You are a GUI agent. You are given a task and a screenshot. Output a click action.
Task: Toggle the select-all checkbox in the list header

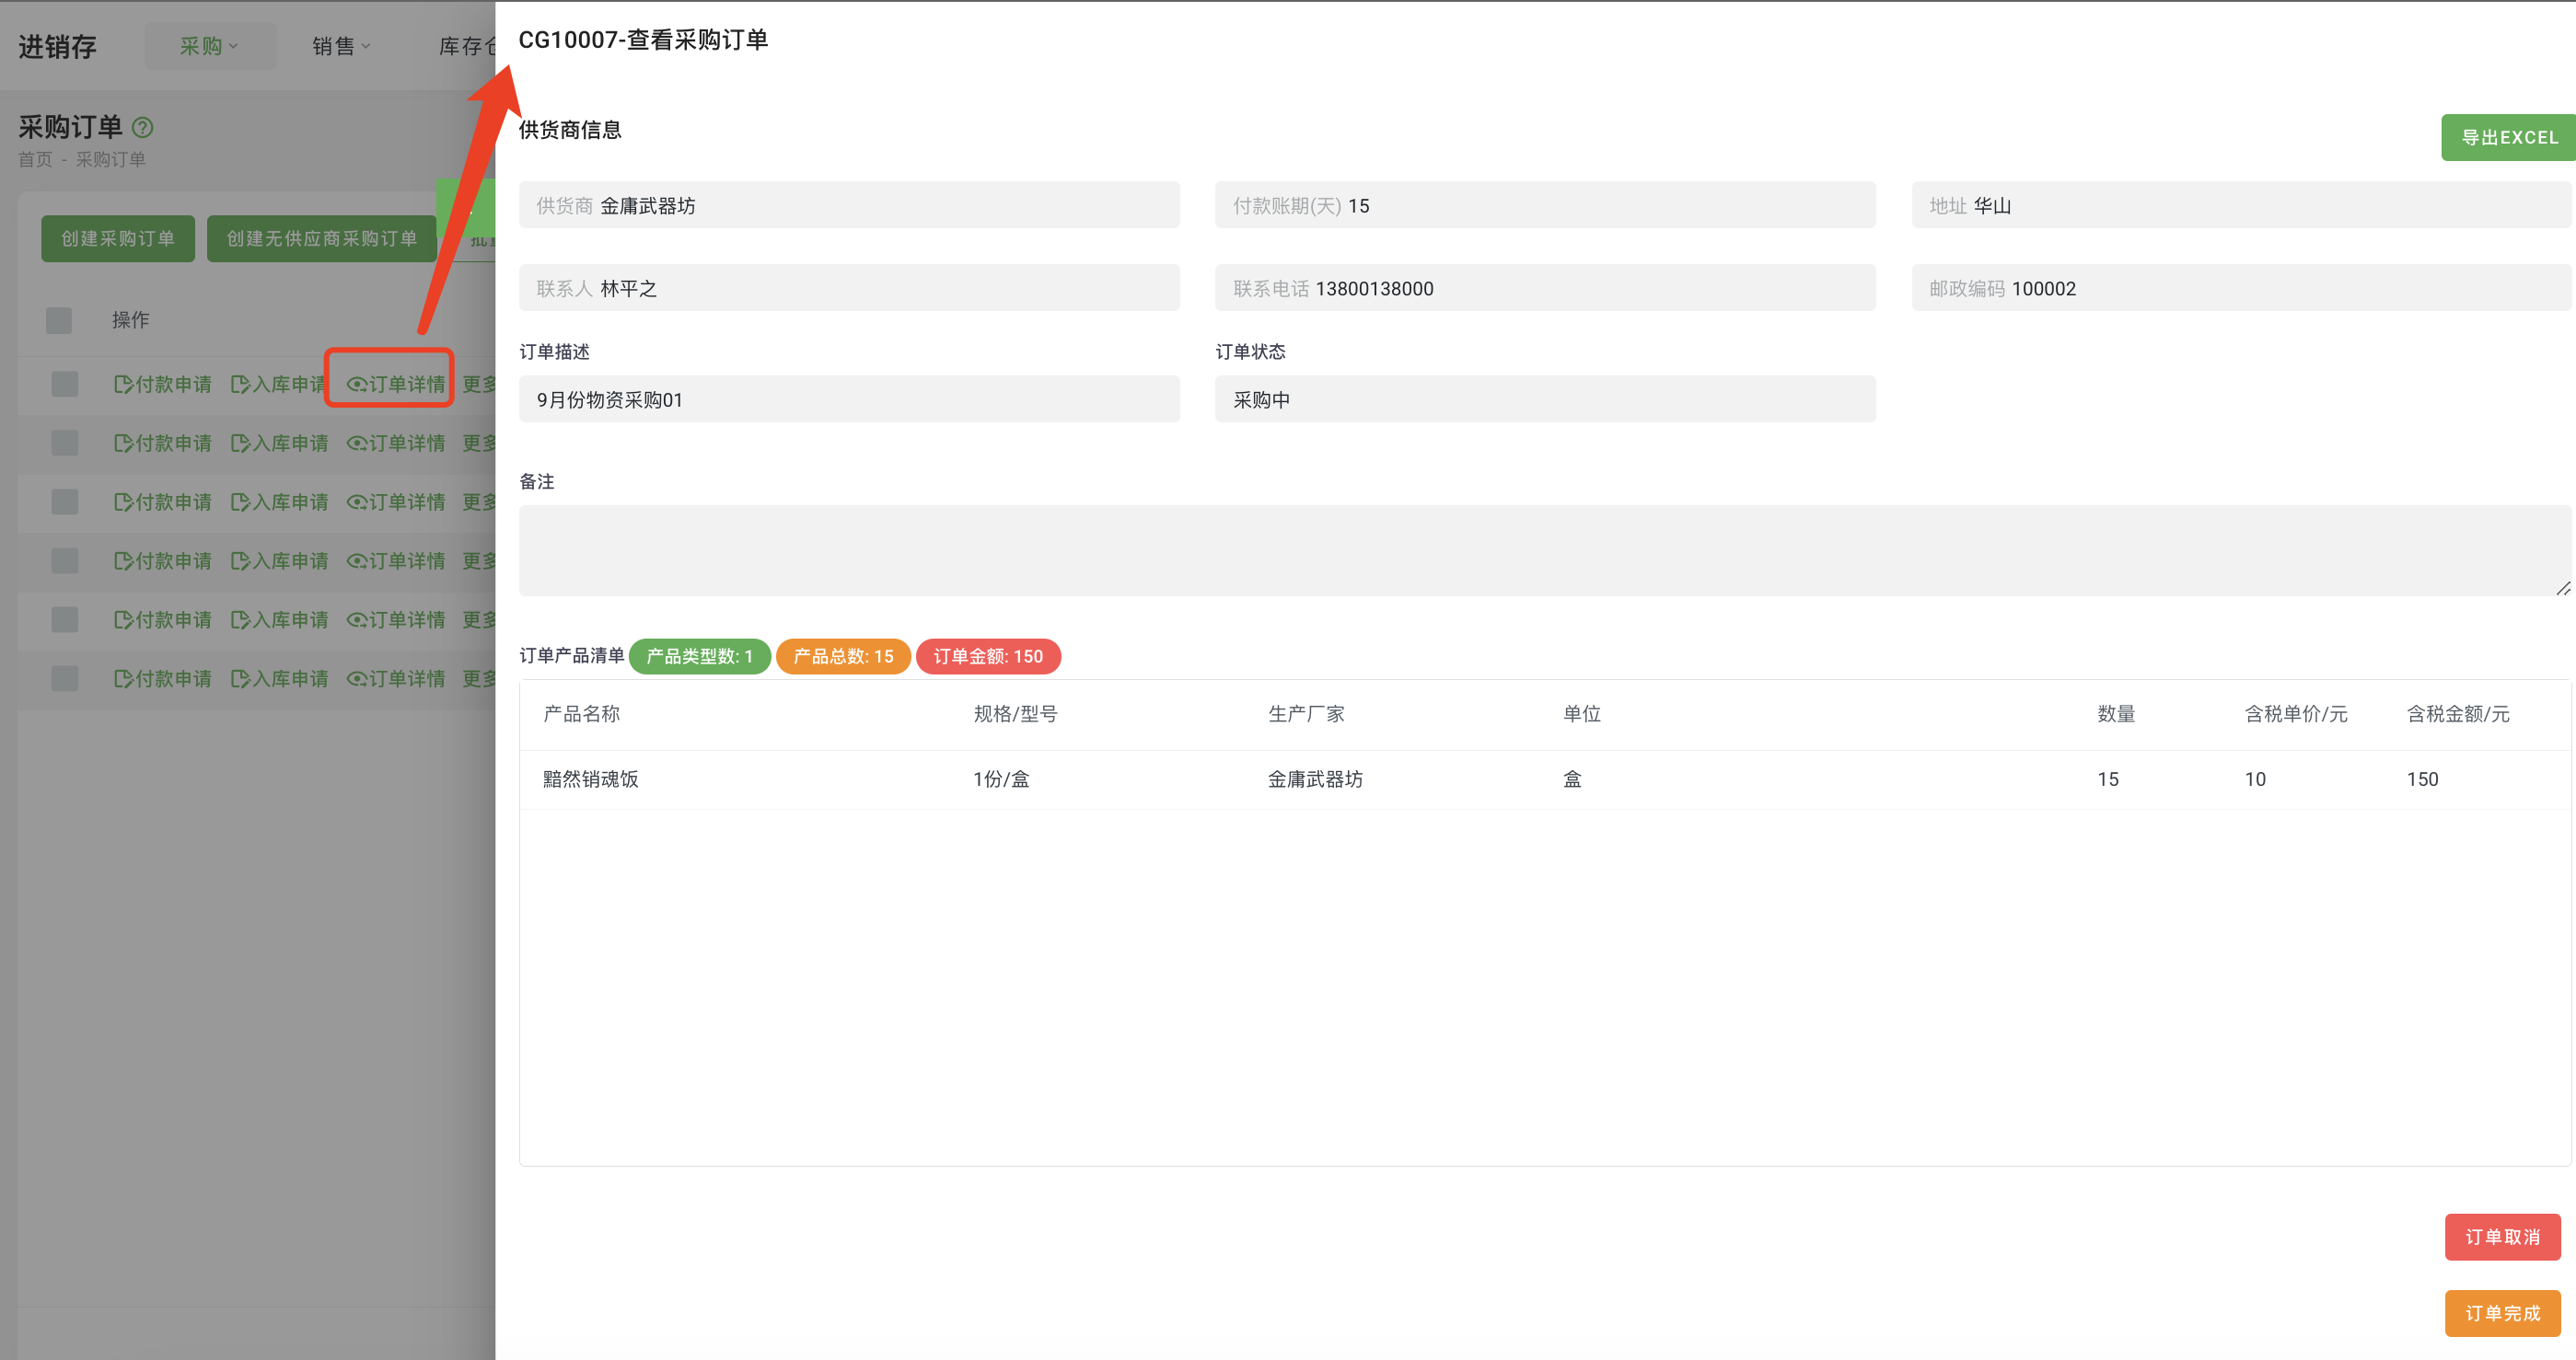coord(58,320)
